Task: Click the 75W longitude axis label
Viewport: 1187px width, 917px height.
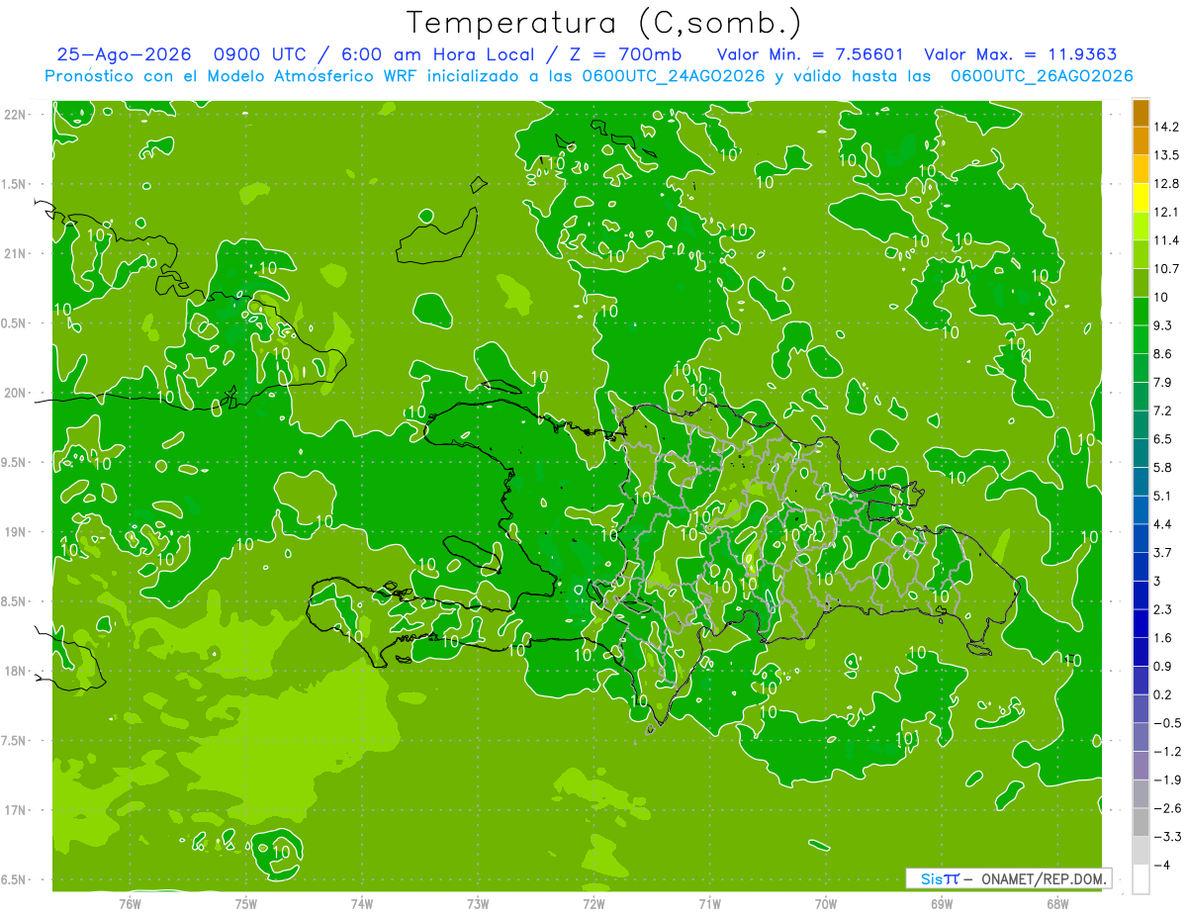Action: click(246, 903)
